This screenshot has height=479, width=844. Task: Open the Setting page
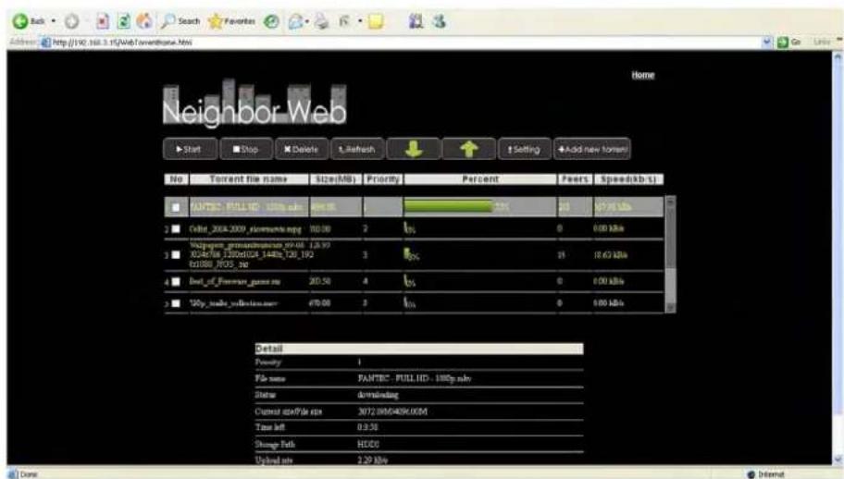tap(524, 148)
